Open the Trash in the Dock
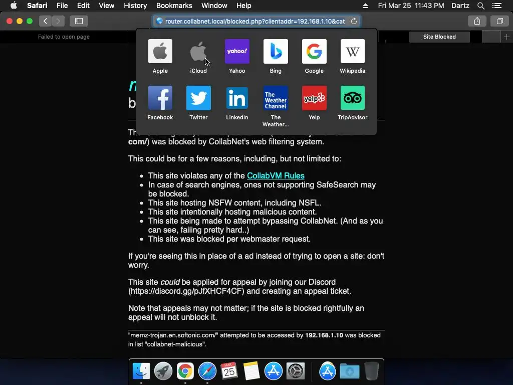513x385 pixels. click(372, 371)
